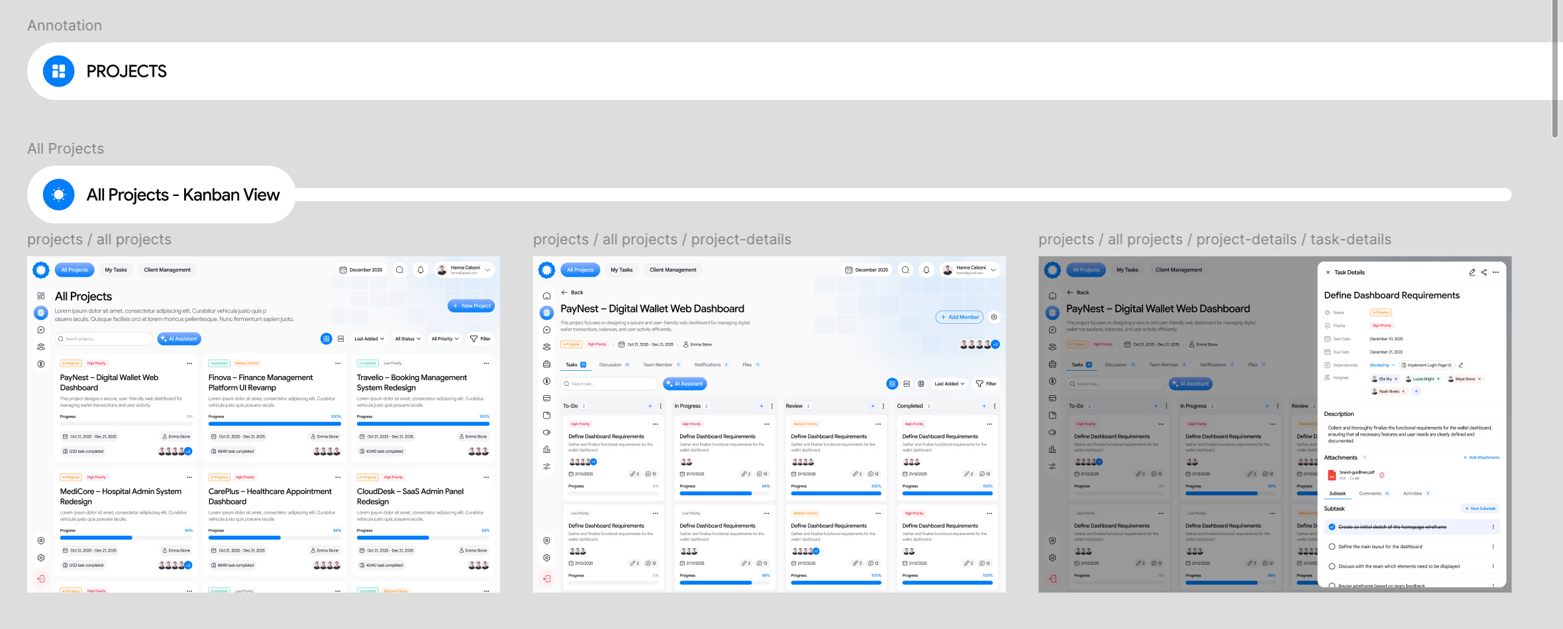Click the '+ New Project' button

(x=471, y=305)
